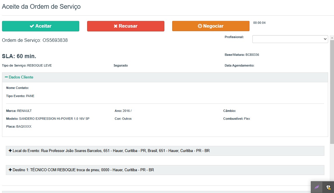Viewport: 334px width, 193px height.
Task: Click the Combustível Flex value
Action: 247,119
